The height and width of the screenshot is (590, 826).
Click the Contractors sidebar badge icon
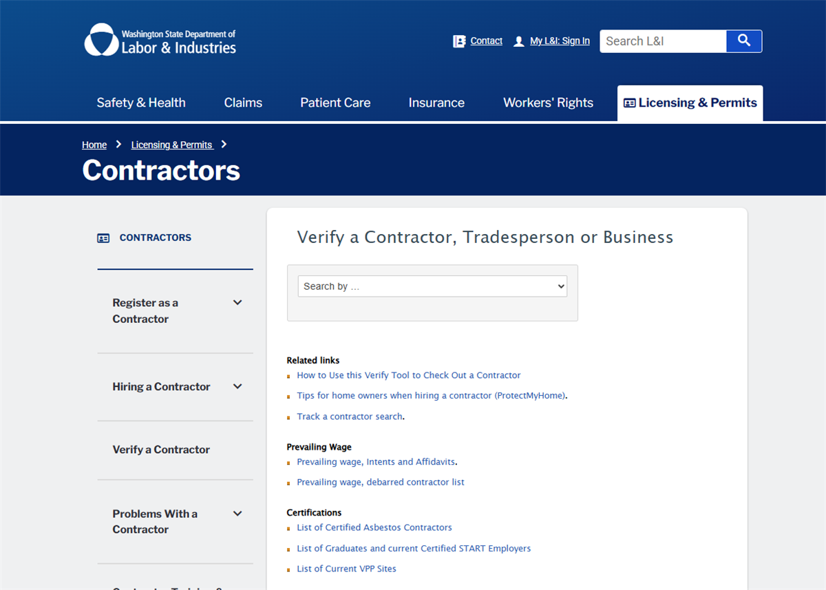pos(103,237)
